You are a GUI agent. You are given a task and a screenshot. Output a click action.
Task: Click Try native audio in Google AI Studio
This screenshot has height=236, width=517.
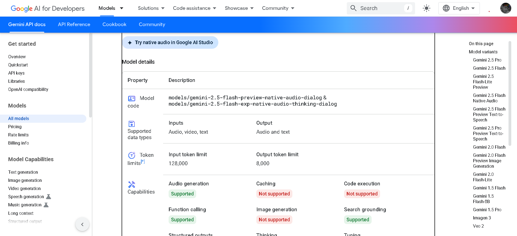(170, 42)
